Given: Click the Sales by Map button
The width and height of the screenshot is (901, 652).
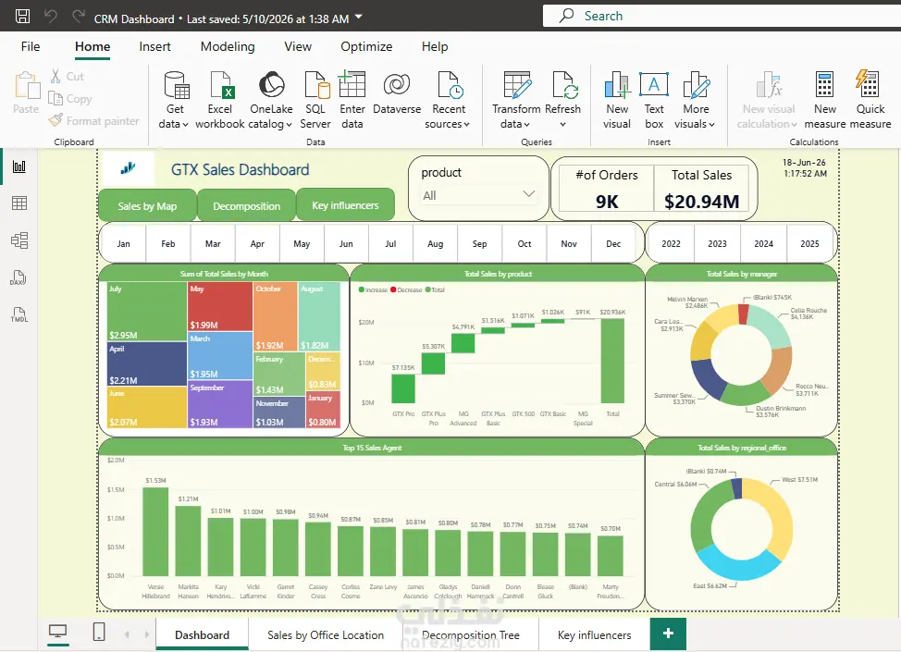Looking at the screenshot, I should point(147,205).
